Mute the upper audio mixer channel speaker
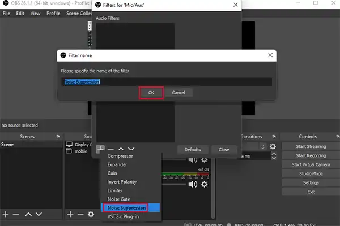The width and height of the screenshot is (340, 226). tap(193, 160)
